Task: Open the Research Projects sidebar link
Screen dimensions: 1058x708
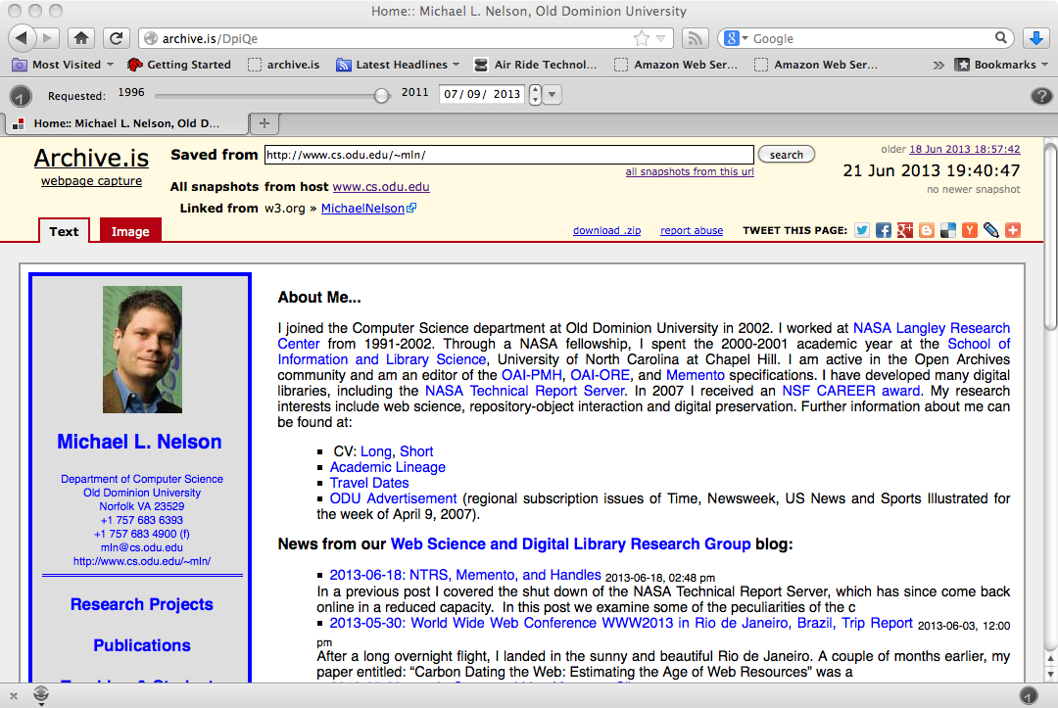Action: (x=142, y=604)
